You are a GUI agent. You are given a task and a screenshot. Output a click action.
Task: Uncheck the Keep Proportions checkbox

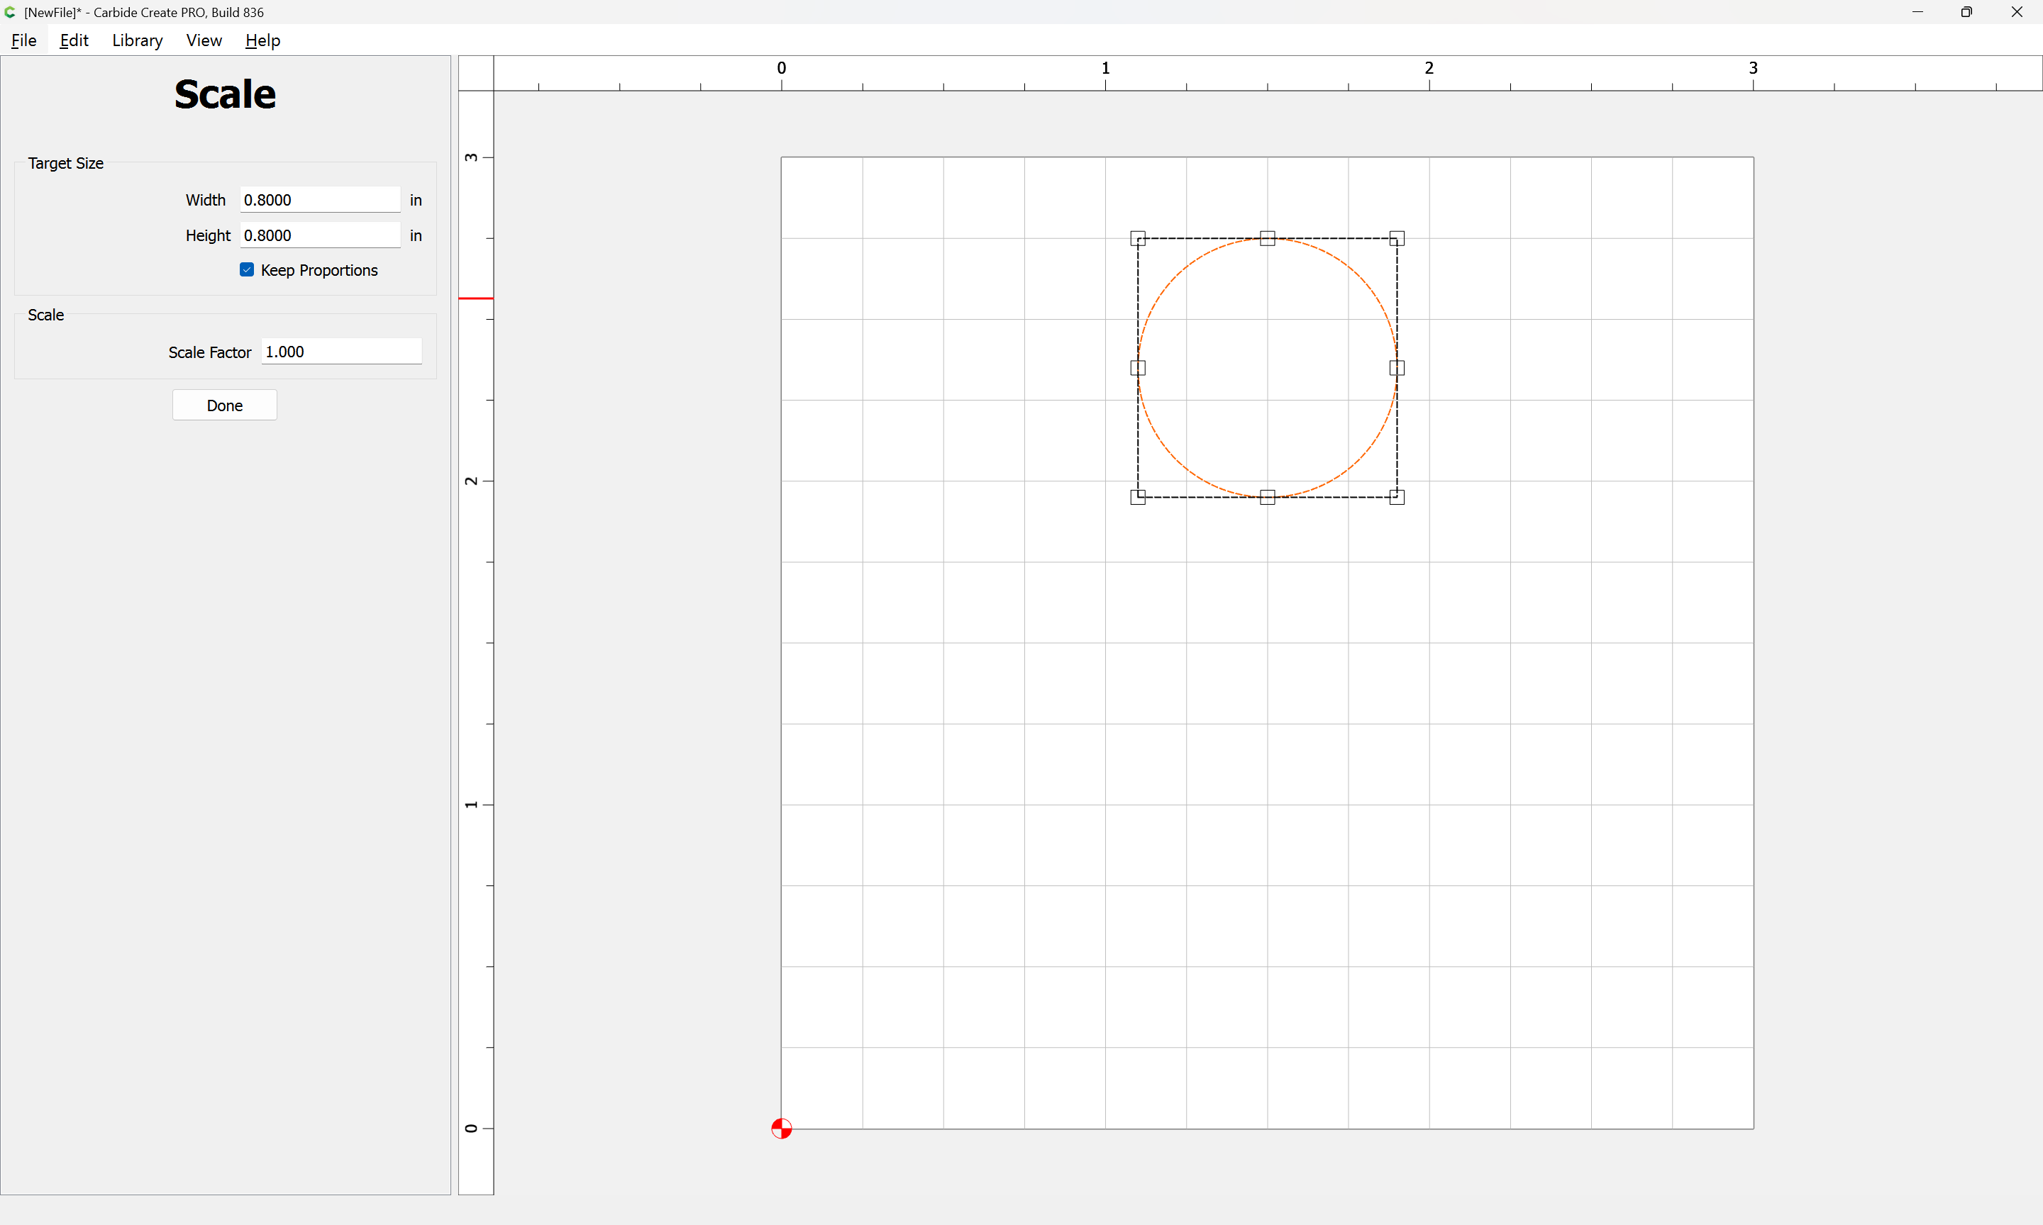tap(247, 270)
